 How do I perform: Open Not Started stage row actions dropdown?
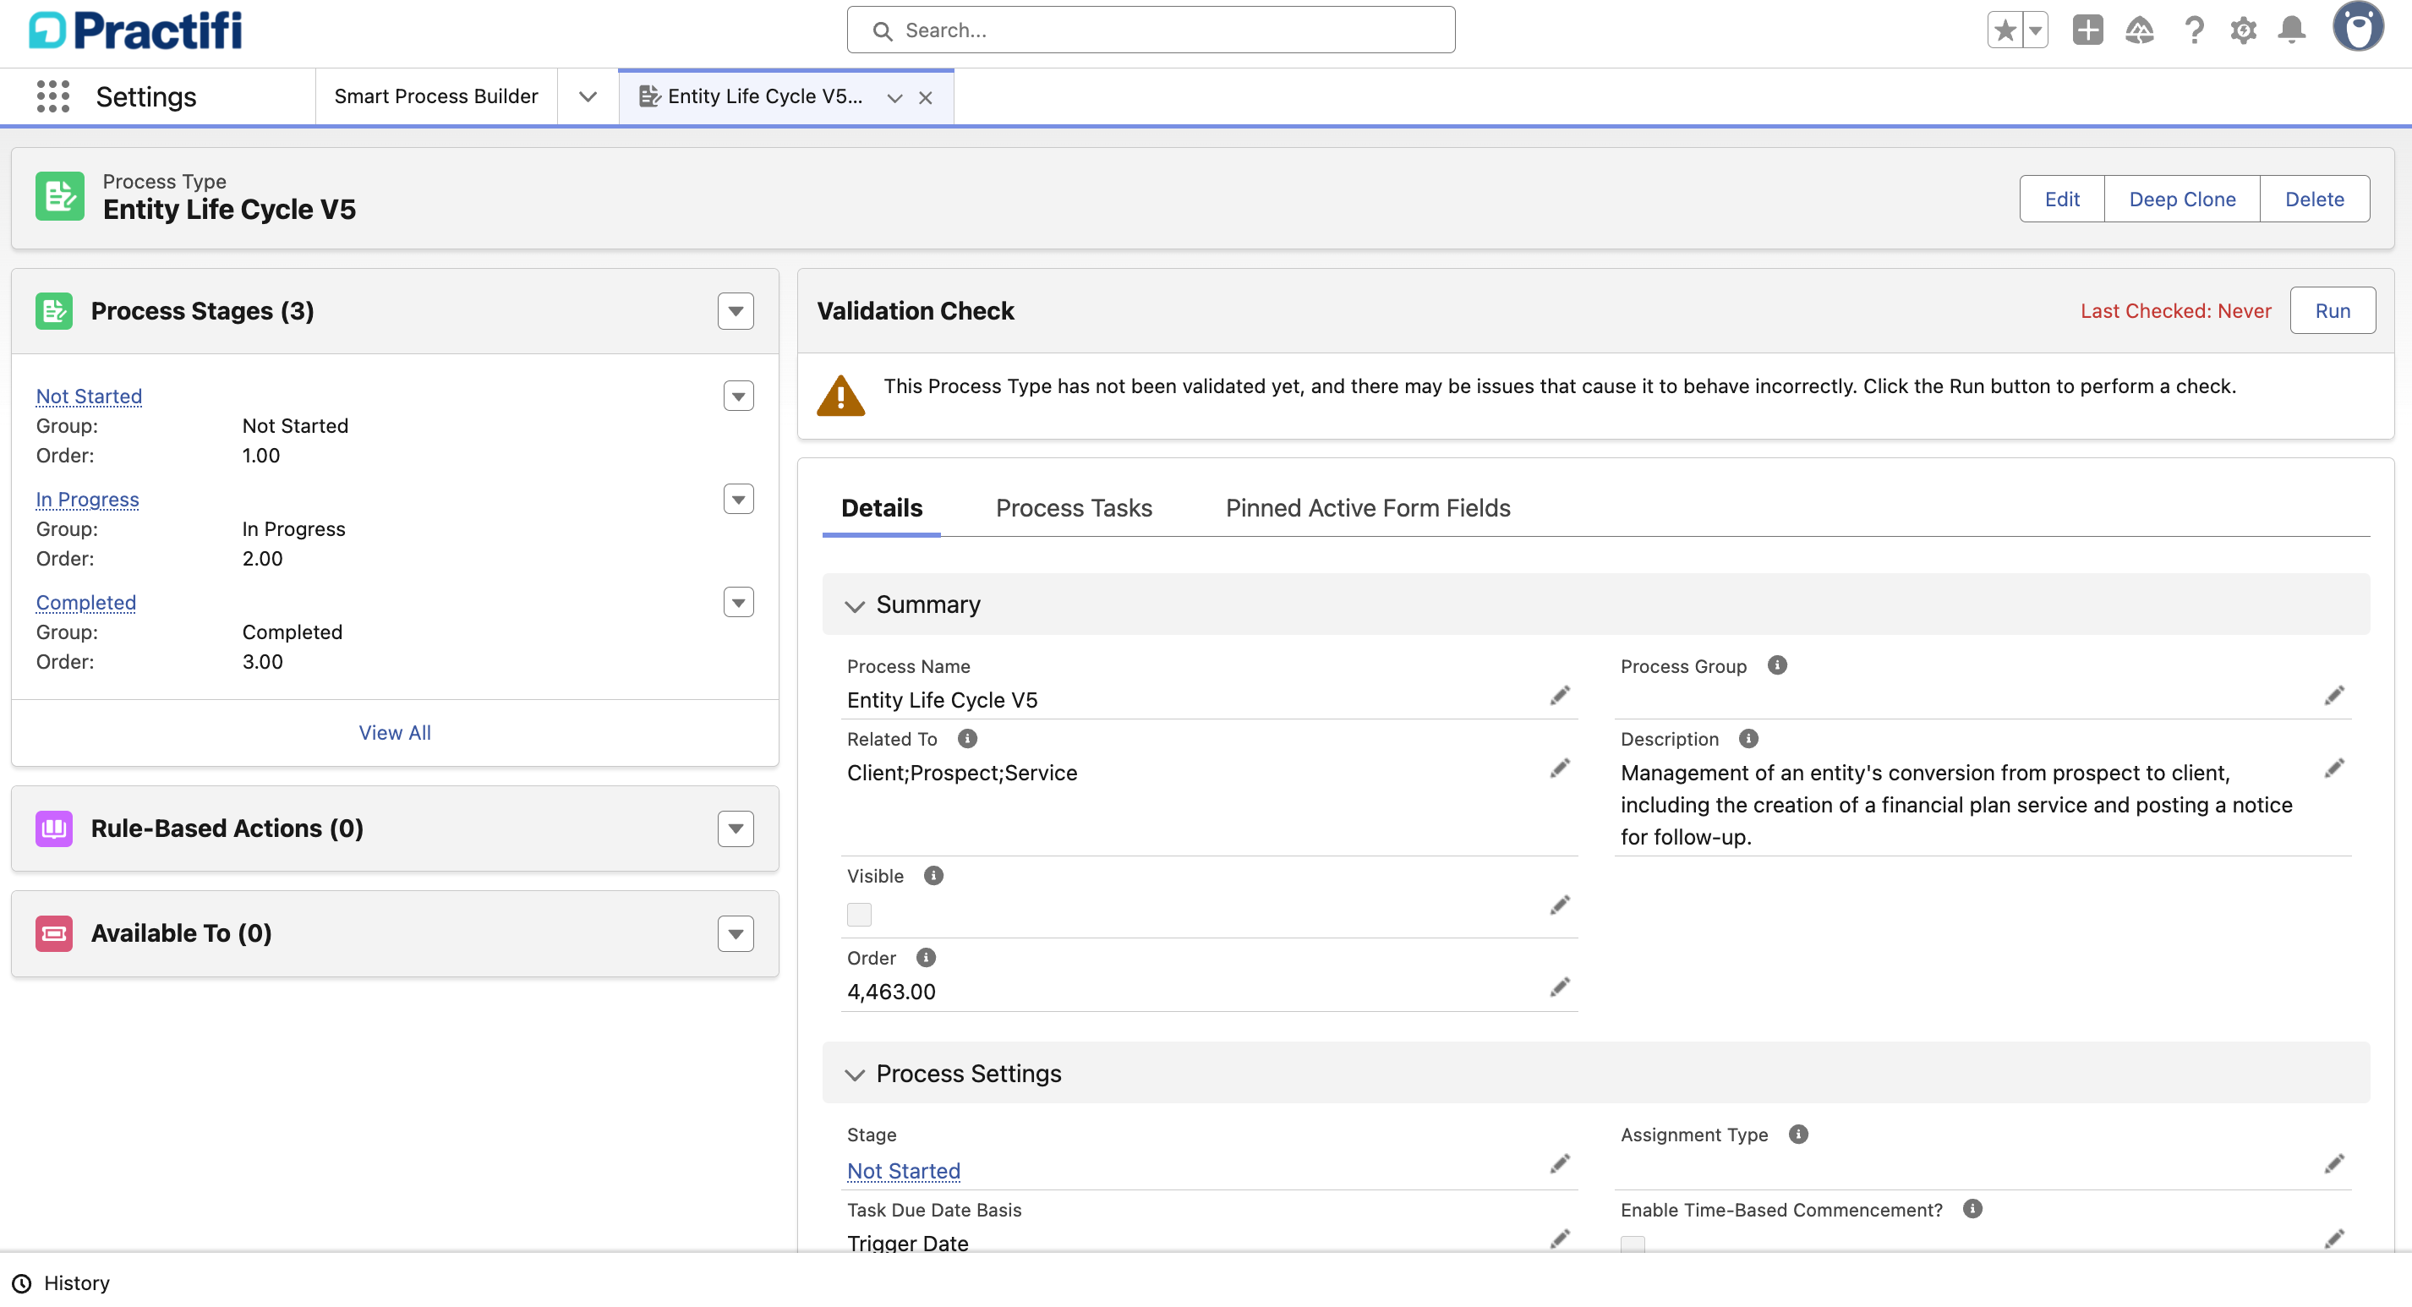(x=739, y=397)
